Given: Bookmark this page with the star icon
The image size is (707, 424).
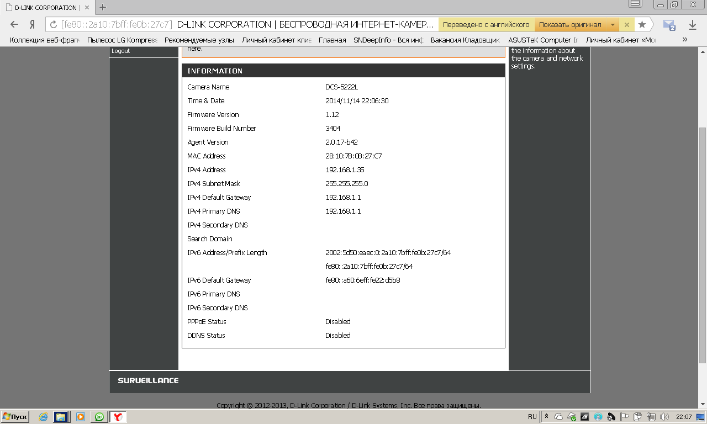Looking at the screenshot, I should [x=642, y=25].
